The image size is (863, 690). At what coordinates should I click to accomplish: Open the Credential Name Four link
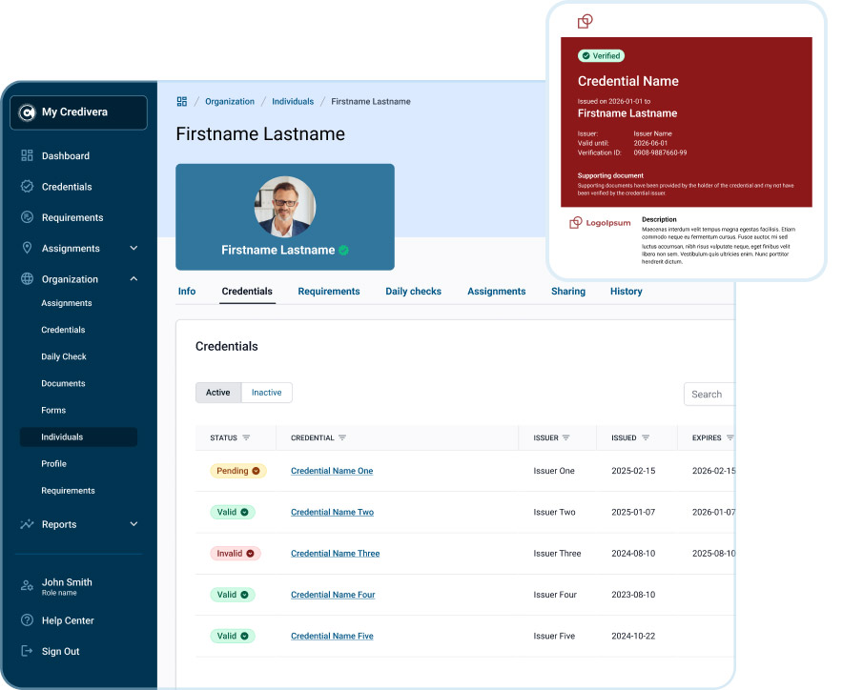pyautogui.click(x=333, y=595)
